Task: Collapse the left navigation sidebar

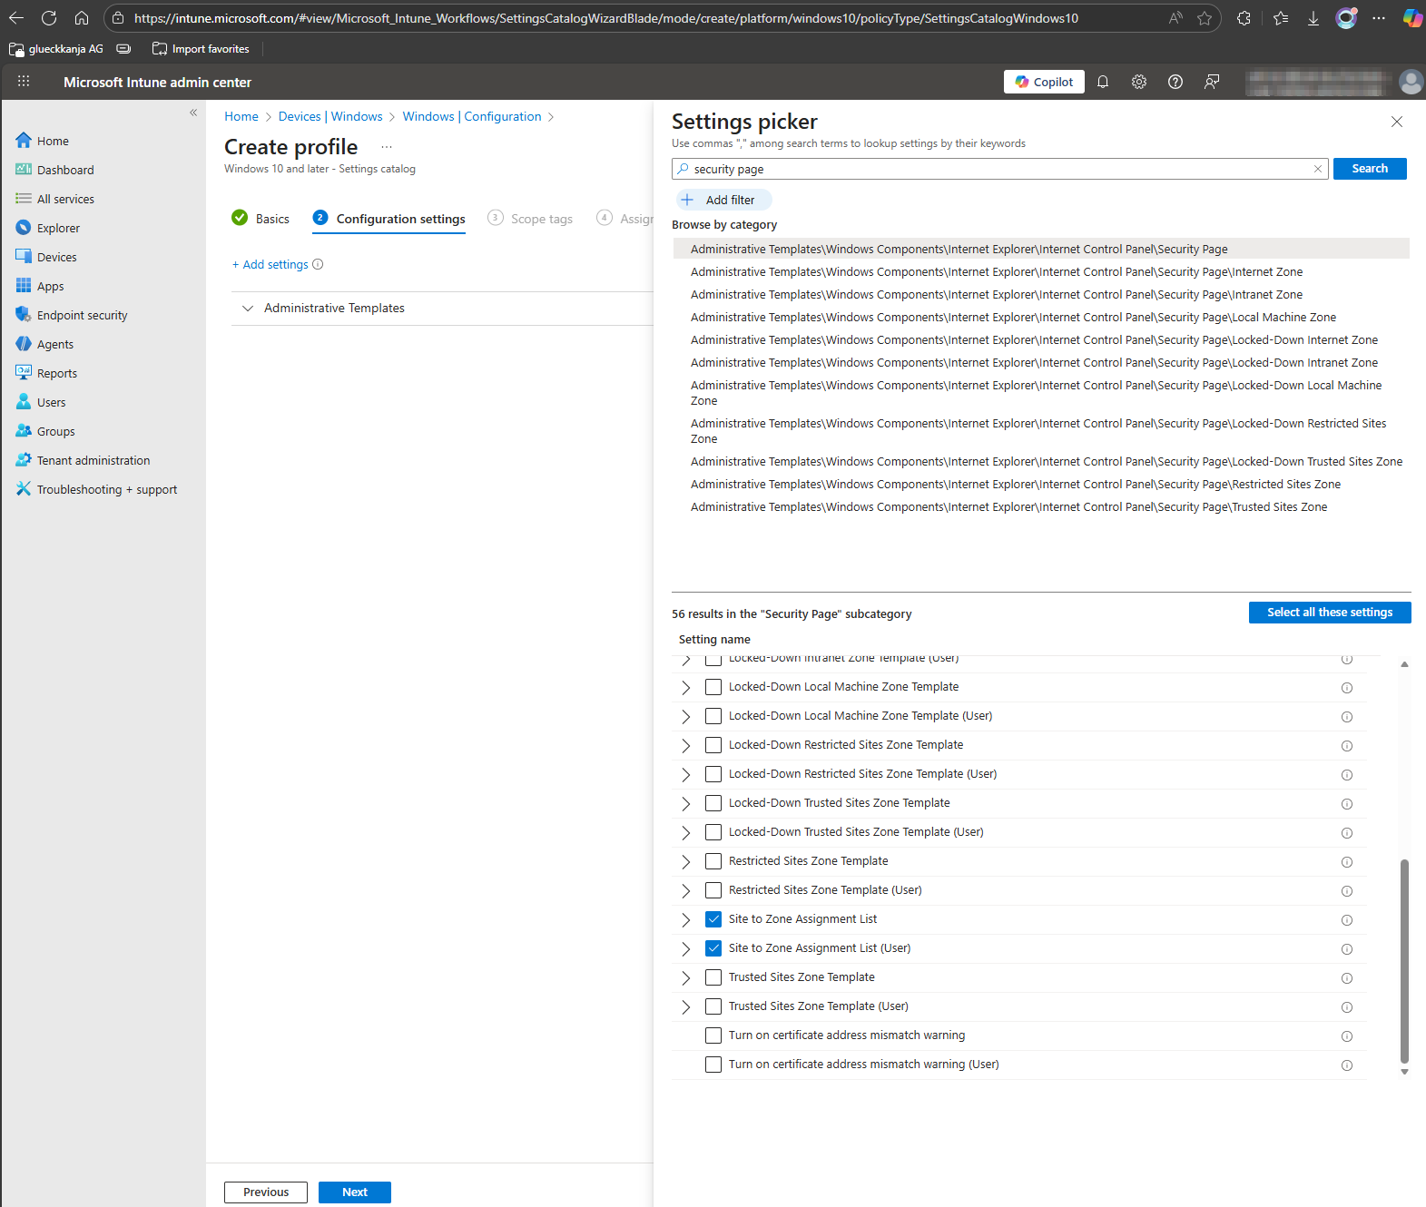Action: (193, 113)
